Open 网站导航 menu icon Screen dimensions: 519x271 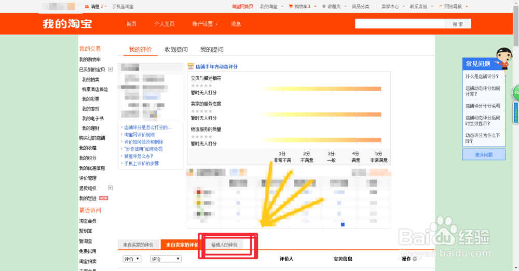[441, 6]
